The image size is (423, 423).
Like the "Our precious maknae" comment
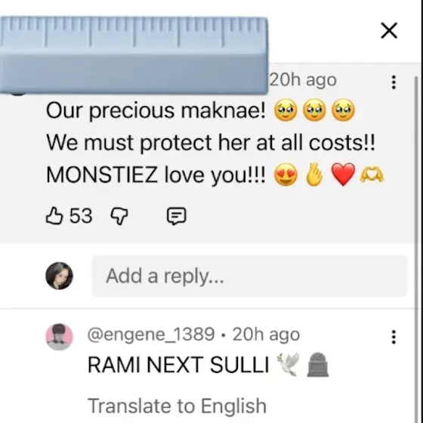[54, 216]
